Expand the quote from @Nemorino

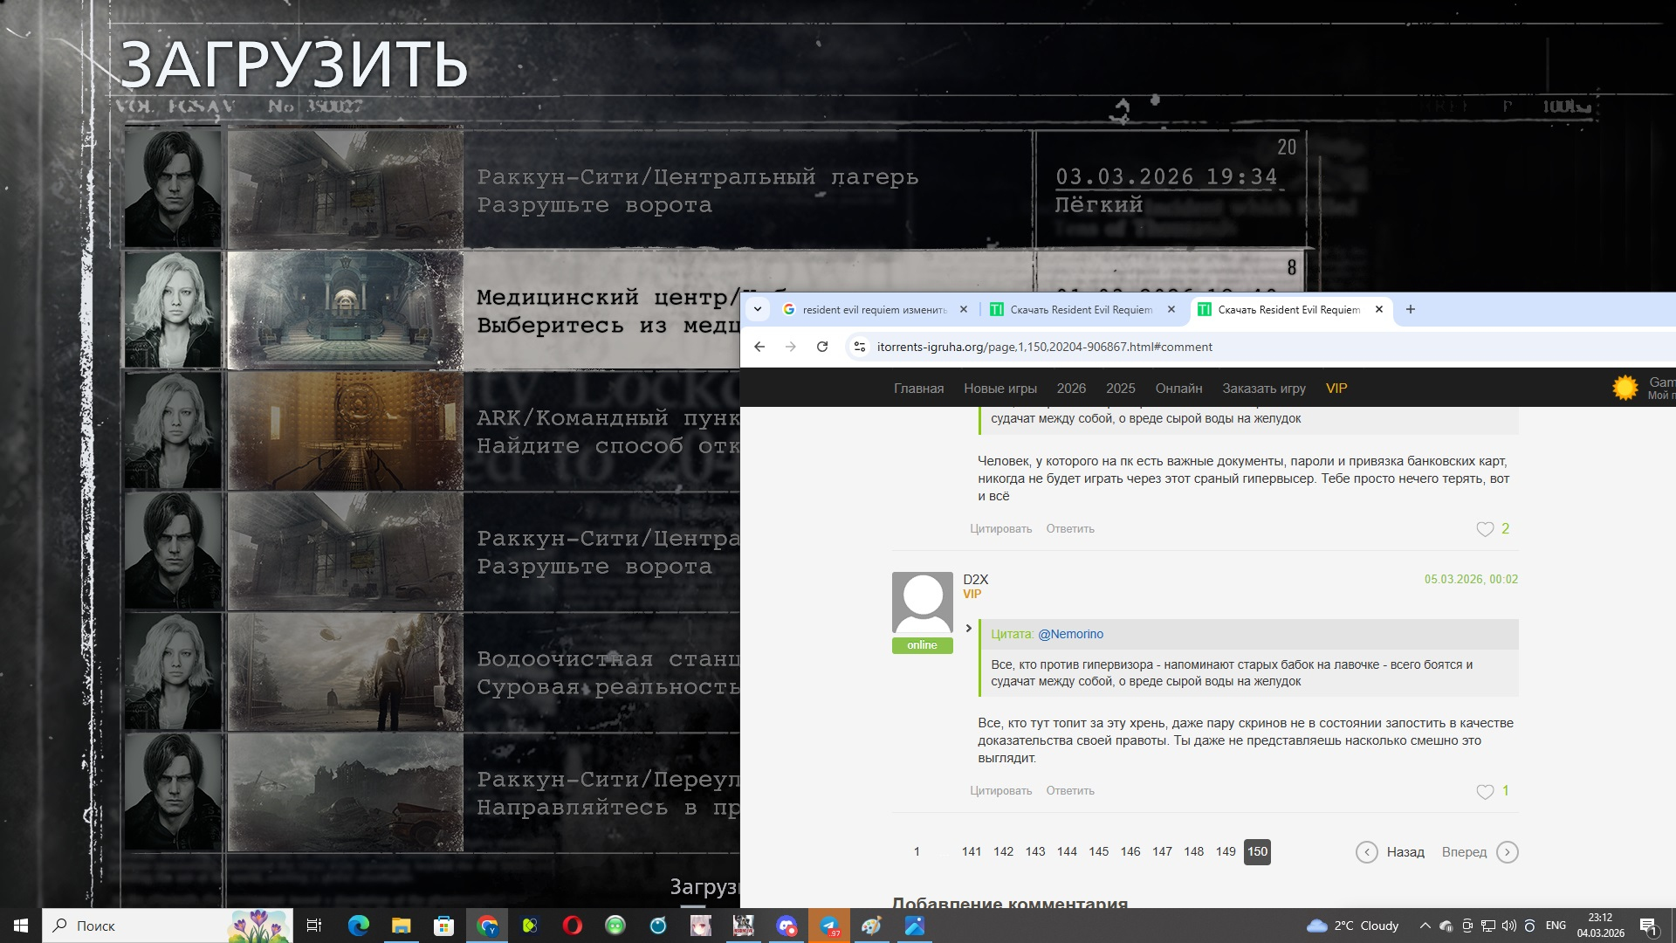pos(968,628)
